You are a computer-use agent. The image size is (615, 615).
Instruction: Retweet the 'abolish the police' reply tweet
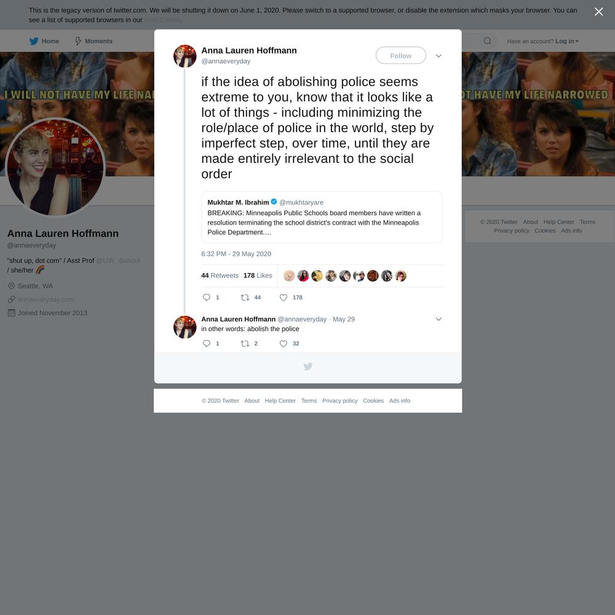click(x=245, y=344)
